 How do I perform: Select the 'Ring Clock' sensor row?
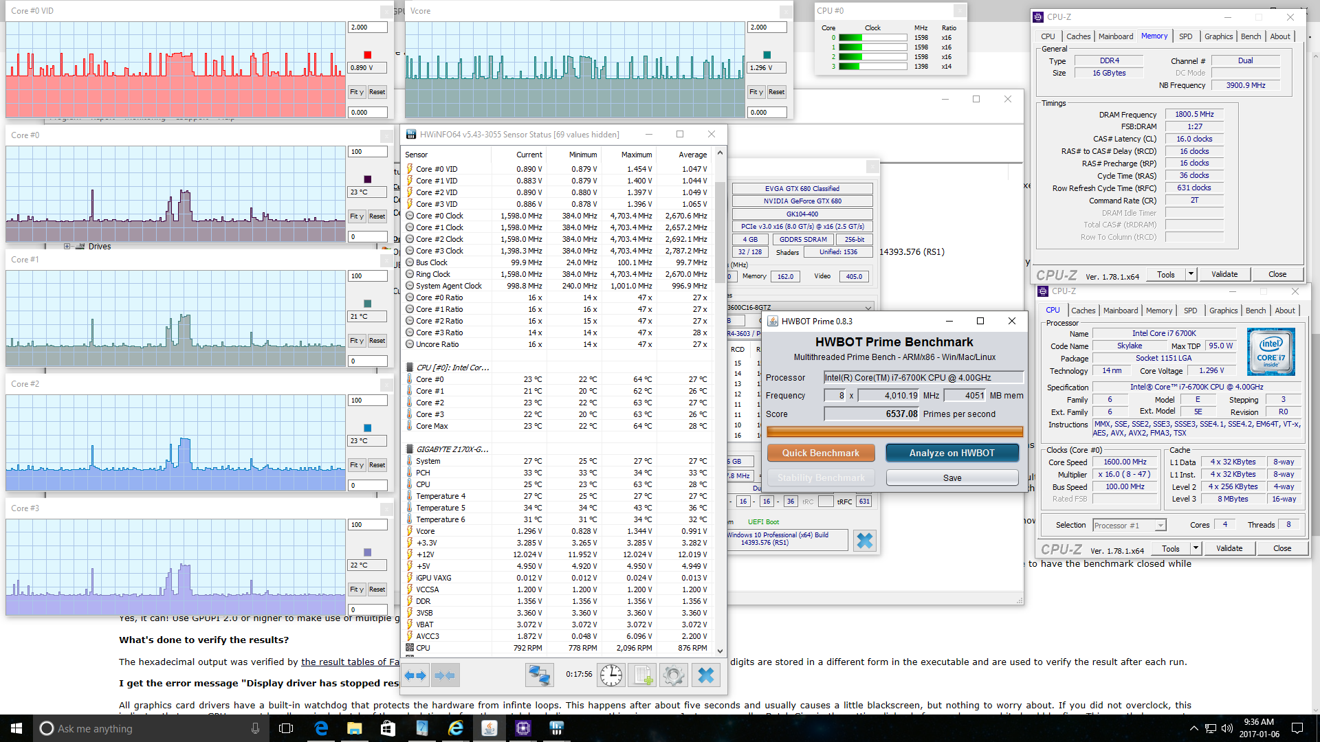(558, 274)
